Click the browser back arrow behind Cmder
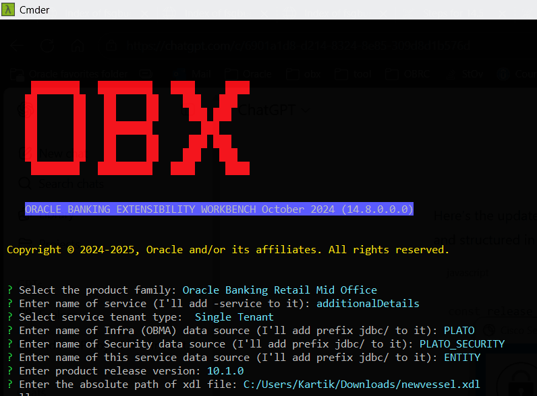Image resolution: width=537 pixels, height=396 pixels. 16,46
